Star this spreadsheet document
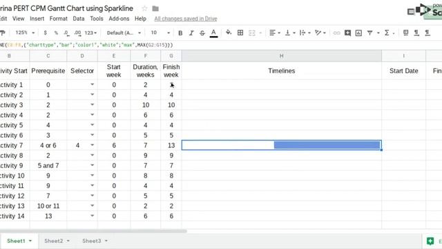This screenshot has height=249, width=442. (x=144, y=8)
